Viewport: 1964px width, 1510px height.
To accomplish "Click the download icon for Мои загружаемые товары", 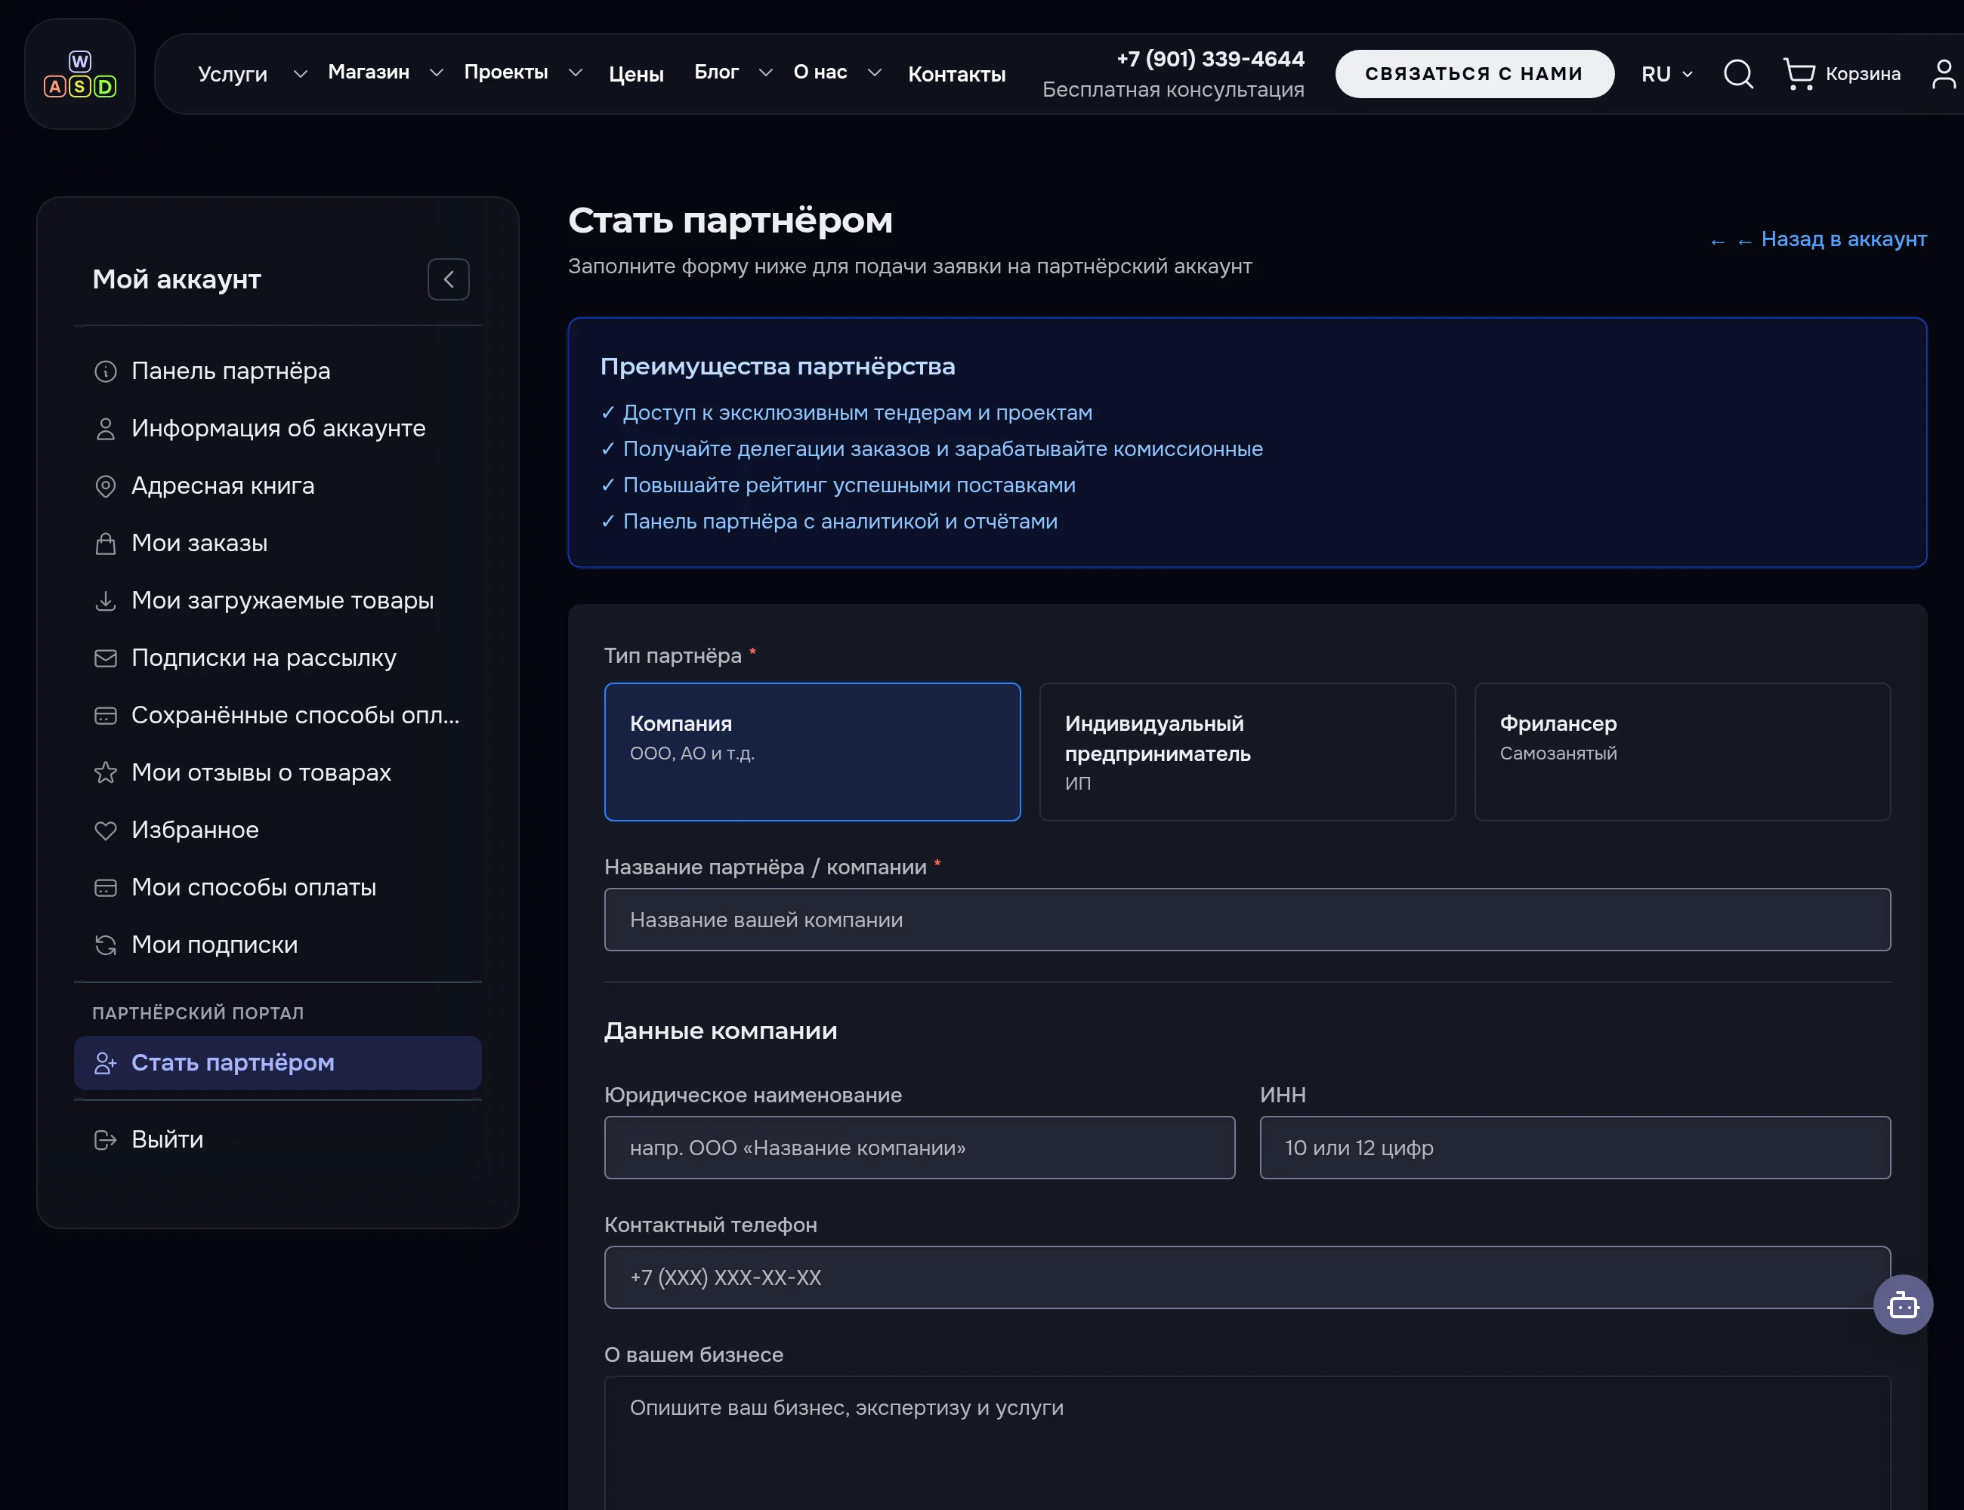I will [x=105, y=601].
